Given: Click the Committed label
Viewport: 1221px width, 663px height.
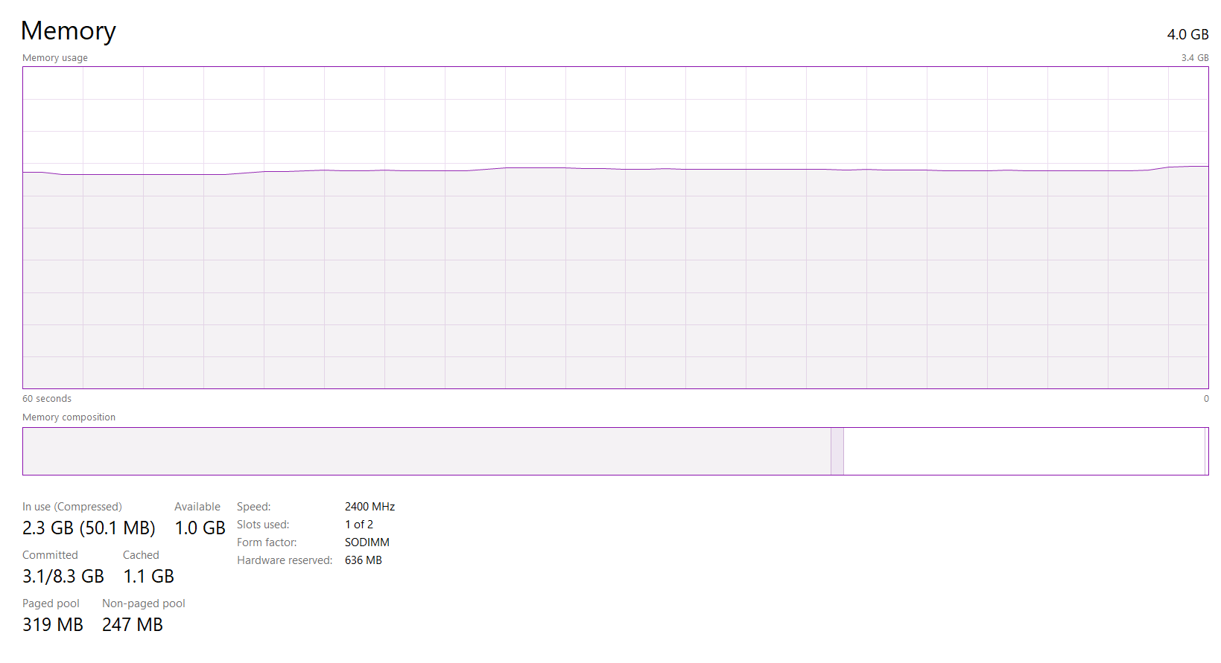Looking at the screenshot, I should point(50,555).
